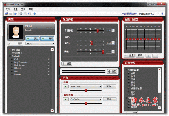Open the 帮助 menu
Viewport: 169px width, 116px height.
point(31,10)
